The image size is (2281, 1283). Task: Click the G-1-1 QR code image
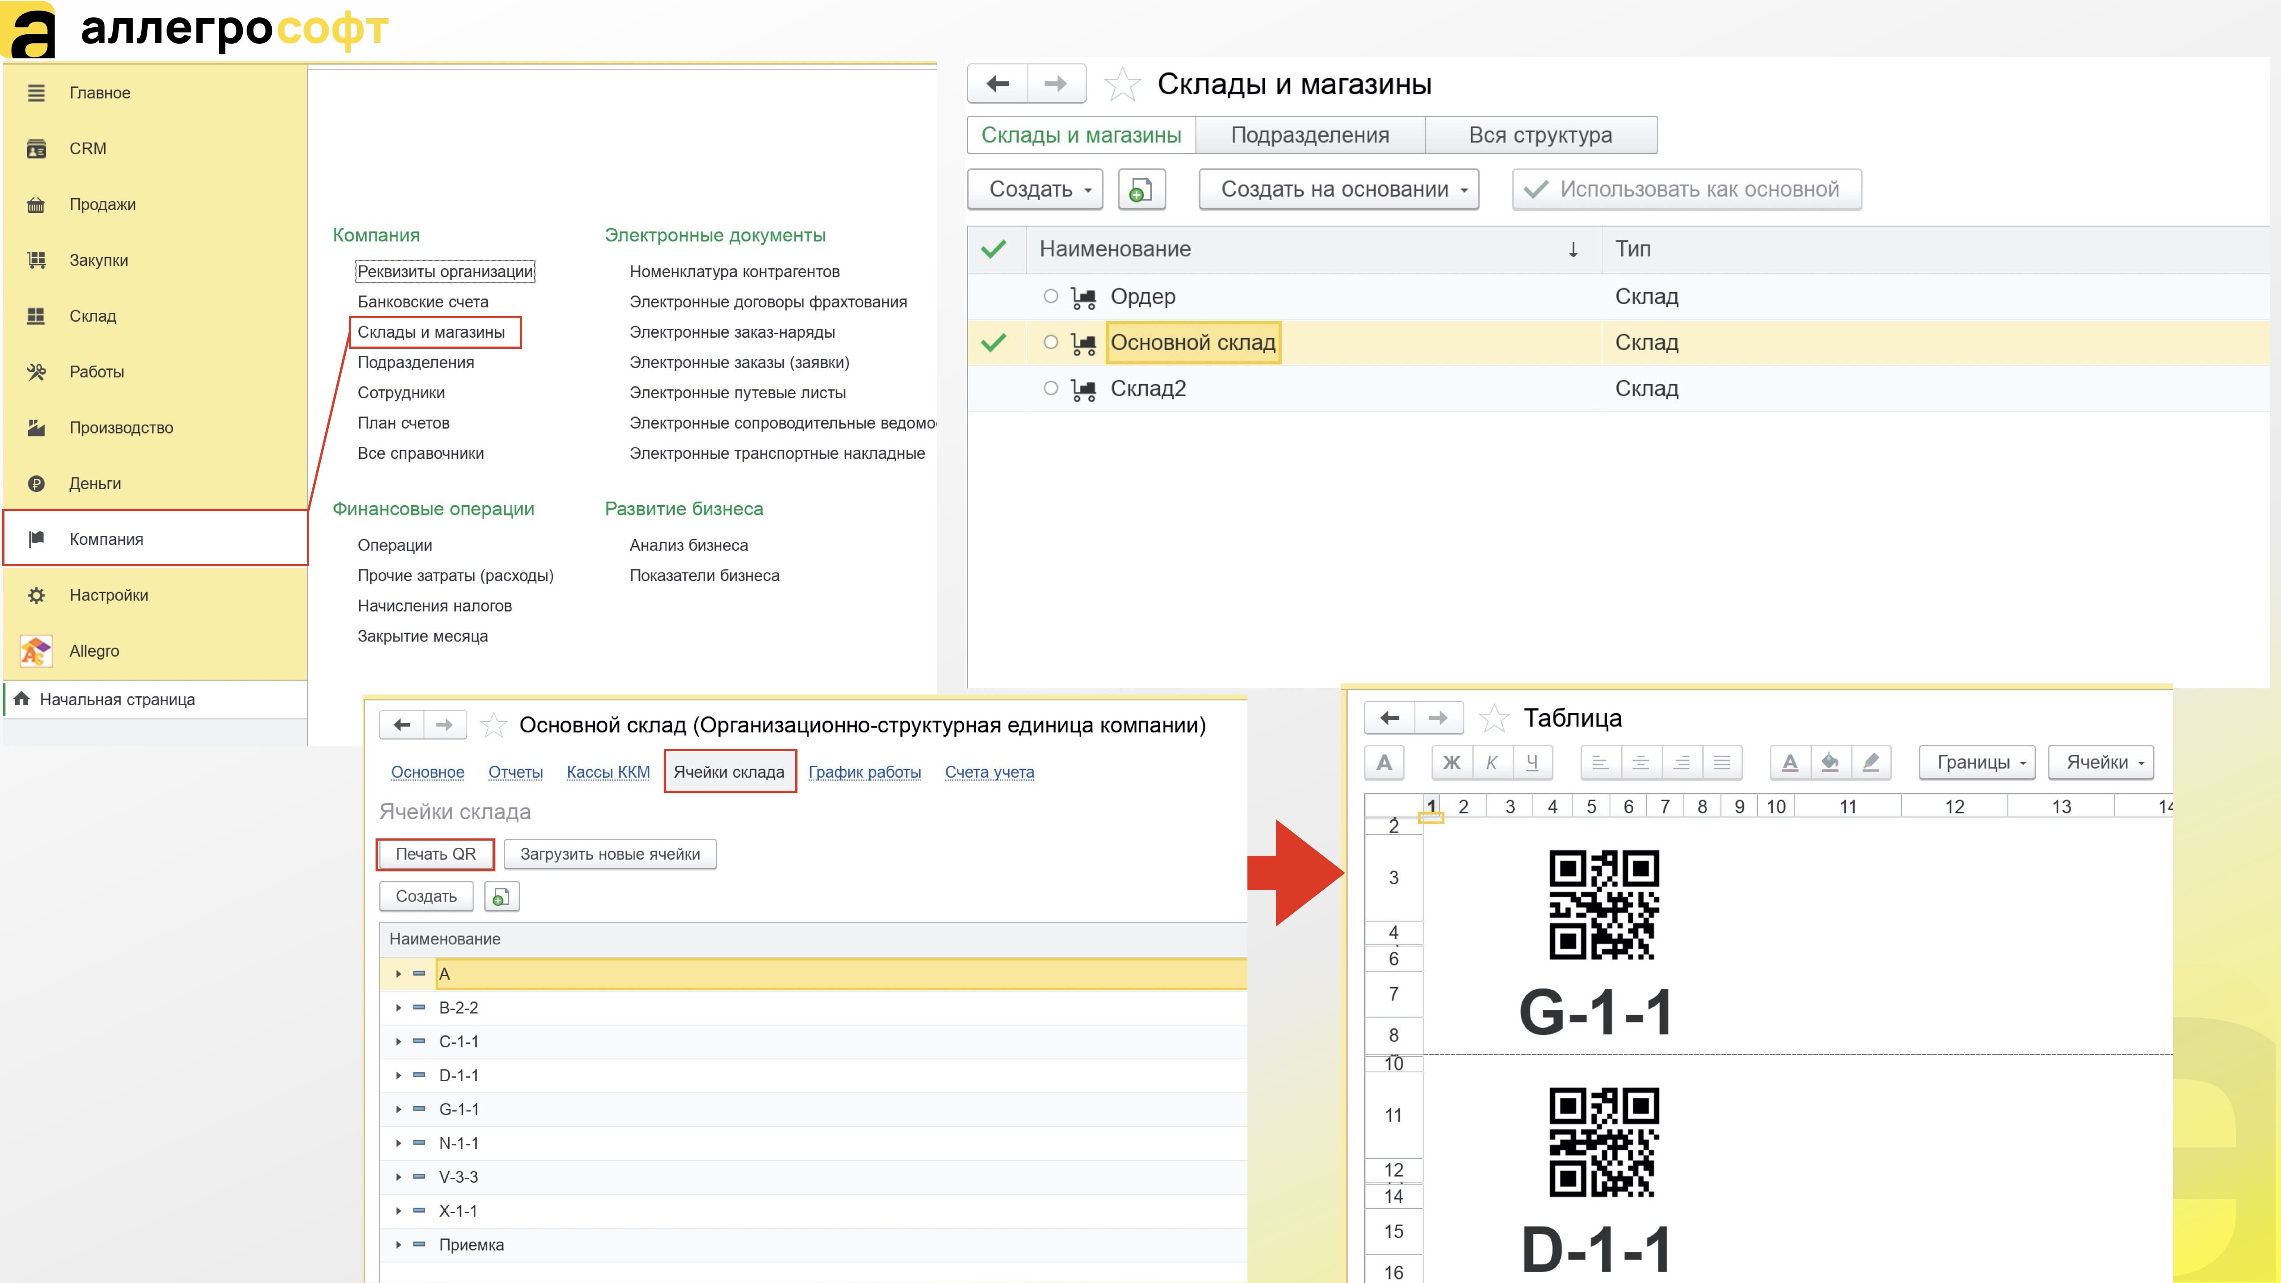1604,905
